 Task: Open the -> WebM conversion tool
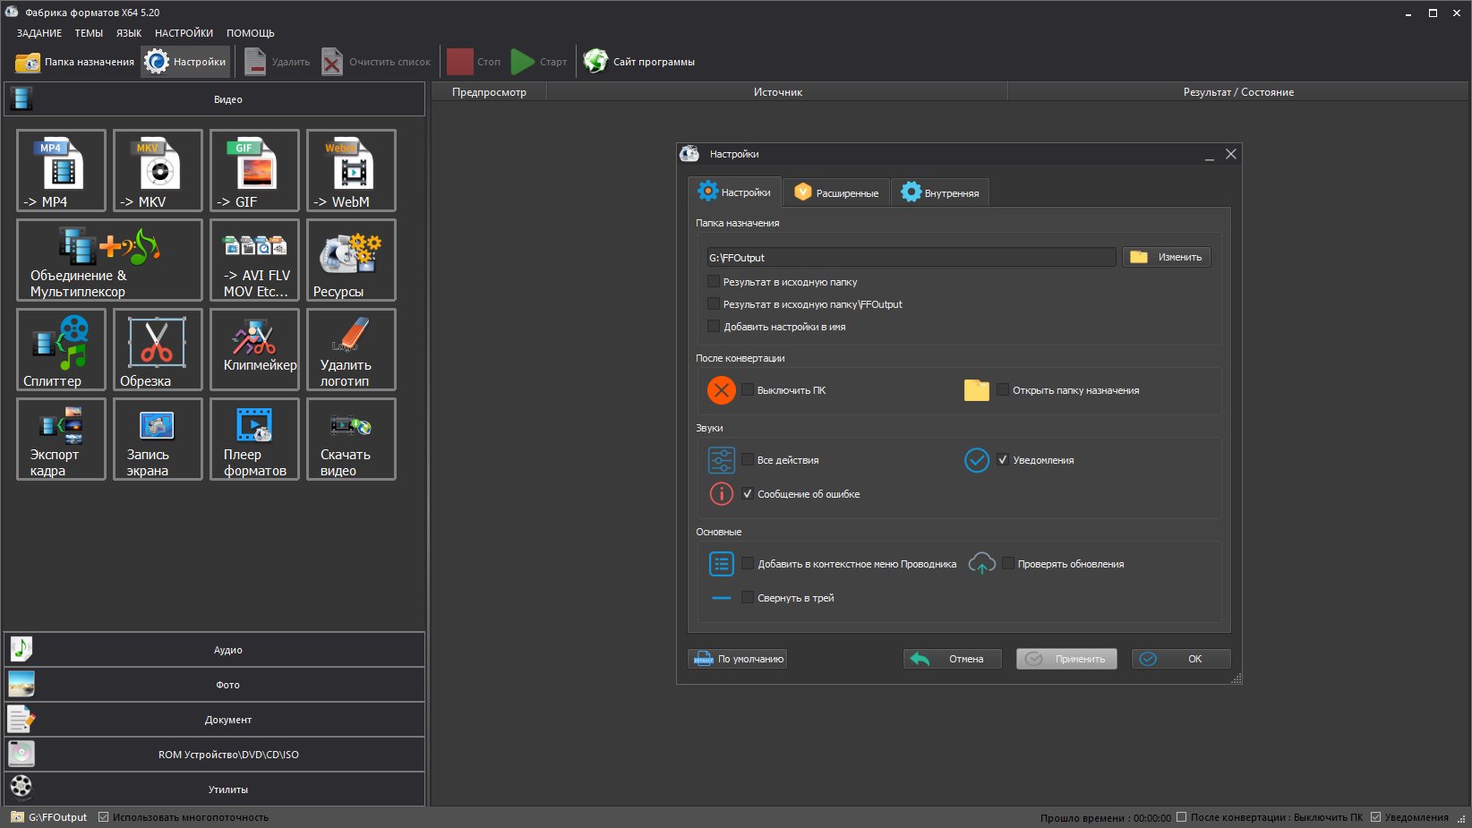click(351, 170)
